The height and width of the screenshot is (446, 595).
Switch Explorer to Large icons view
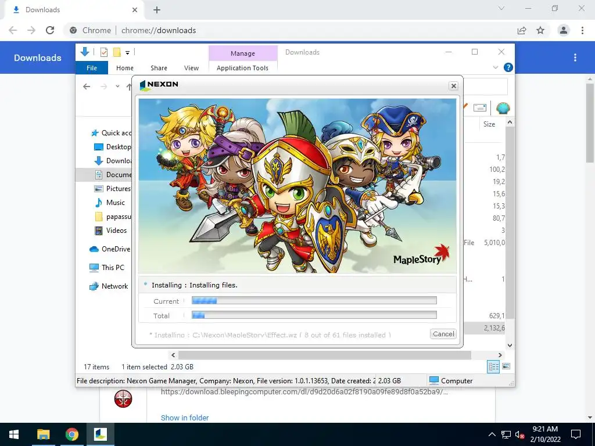tap(506, 366)
